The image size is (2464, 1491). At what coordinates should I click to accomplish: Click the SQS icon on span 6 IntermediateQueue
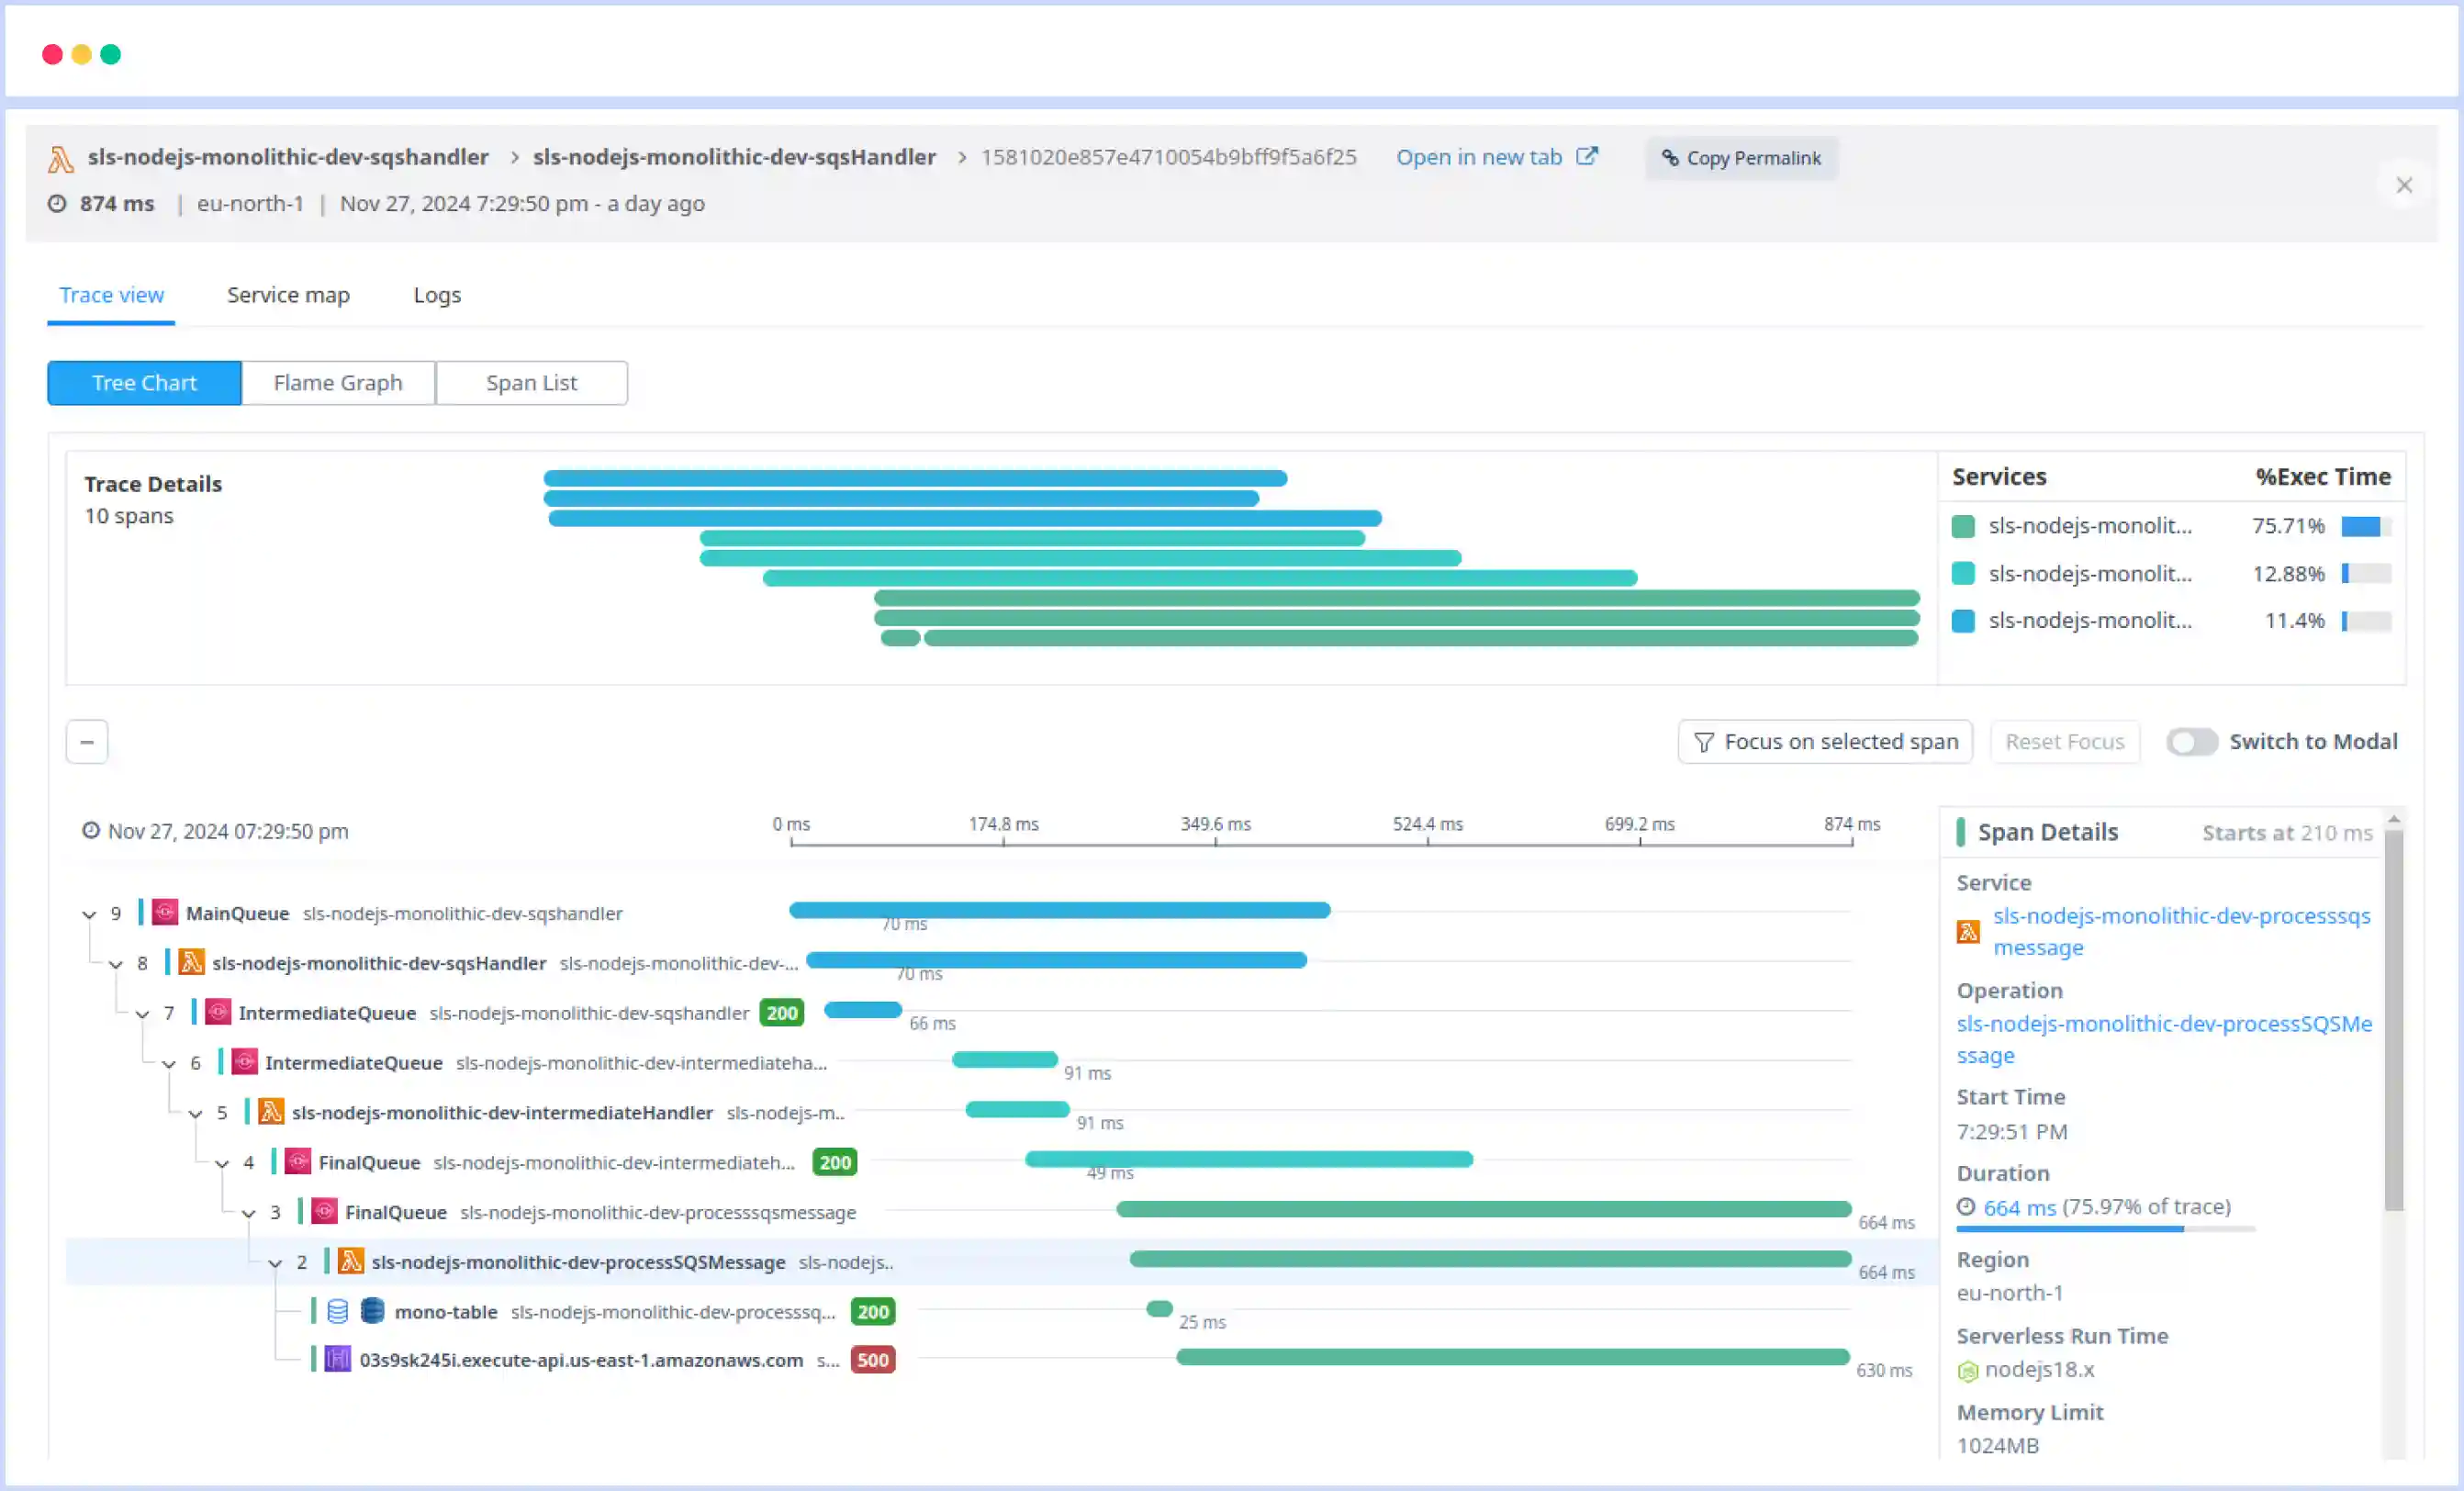(244, 1062)
